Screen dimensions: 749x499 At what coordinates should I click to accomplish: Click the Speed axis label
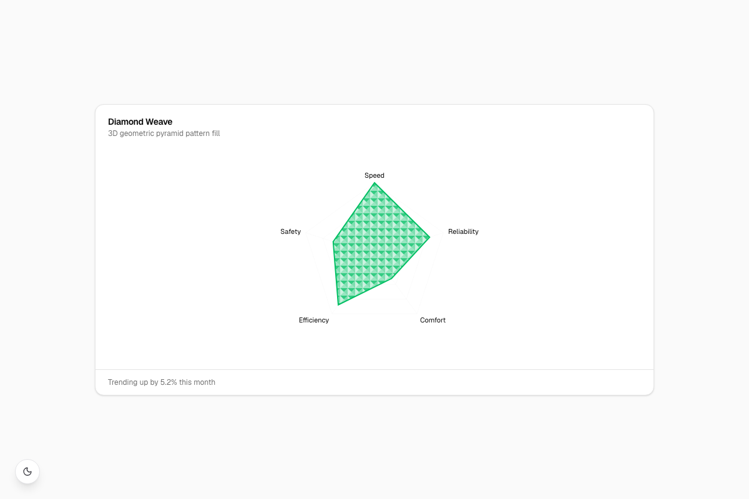tap(374, 175)
